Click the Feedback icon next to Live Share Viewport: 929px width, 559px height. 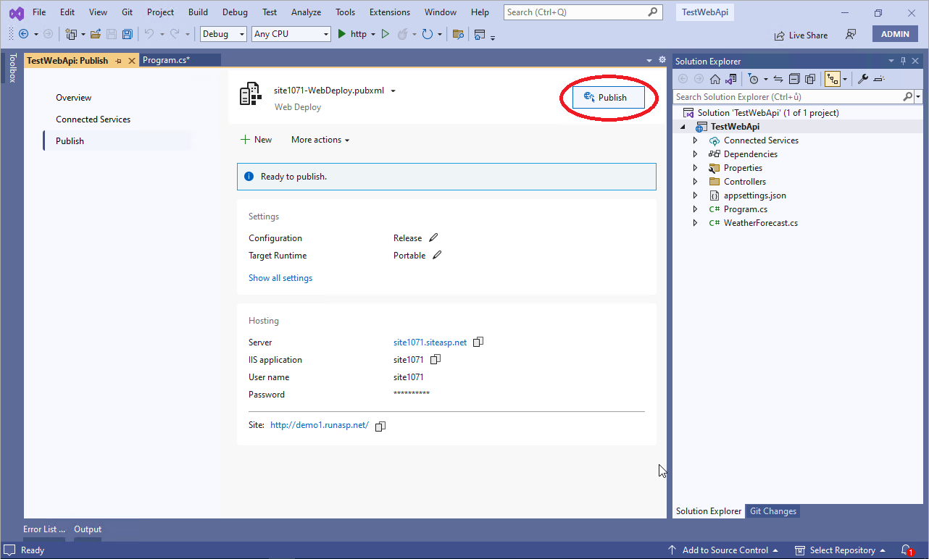(x=851, y=35)
